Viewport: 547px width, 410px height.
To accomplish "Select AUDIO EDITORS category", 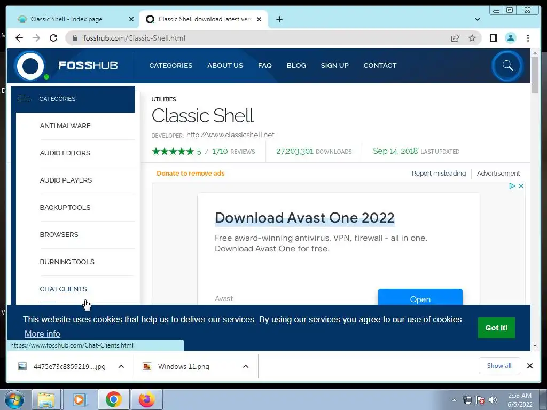I will pyautogui.click(x=65, y=153).
